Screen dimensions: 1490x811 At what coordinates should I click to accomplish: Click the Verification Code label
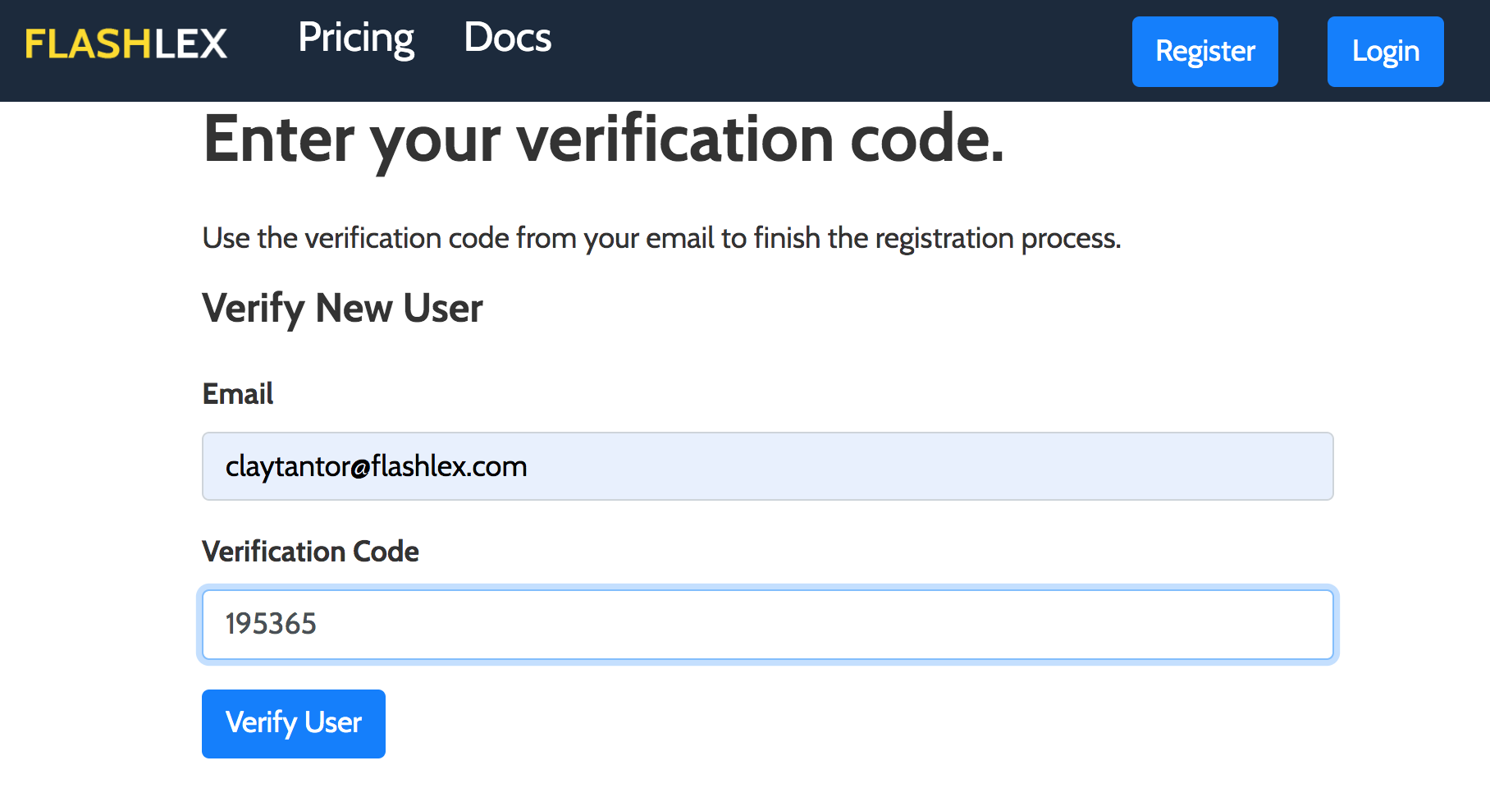click(x=310, y=552)
